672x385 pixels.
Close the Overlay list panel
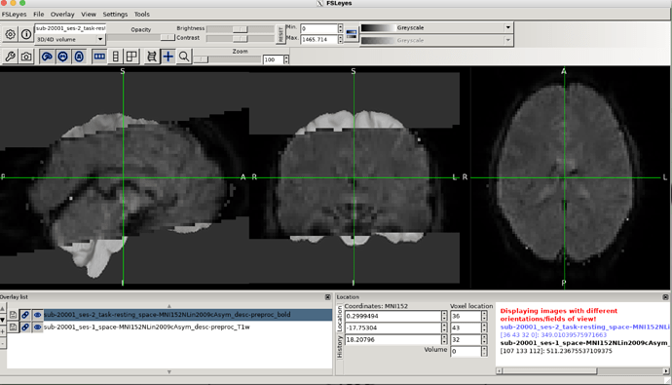click(x=328, y=297)
